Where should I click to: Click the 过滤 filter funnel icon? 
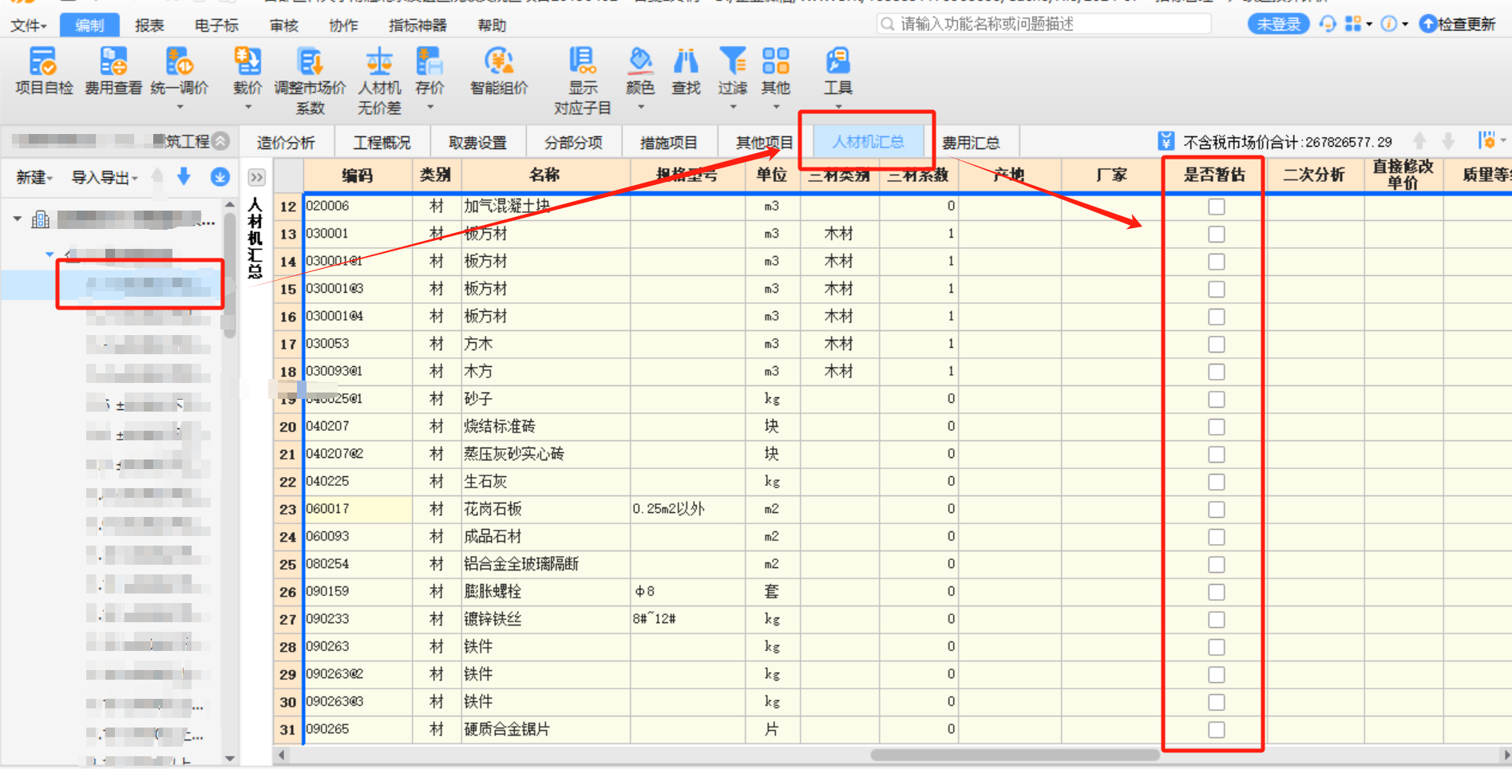click(732, 61)
